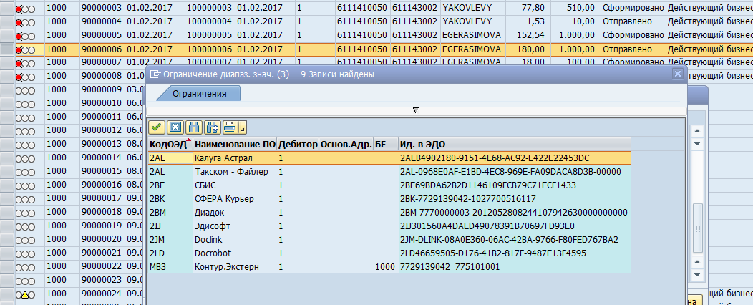Viewport: 753px width, 305px height.
Task: Select row 90000004 using its left row selector
Action: pyautogui.click(x=6, y=22)
